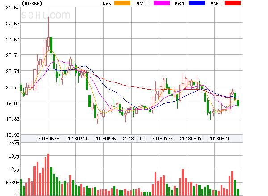Click the 20180807 date marker
This screenshot has height=196, width=268.
pyautogui.click(x=191, y=139)
